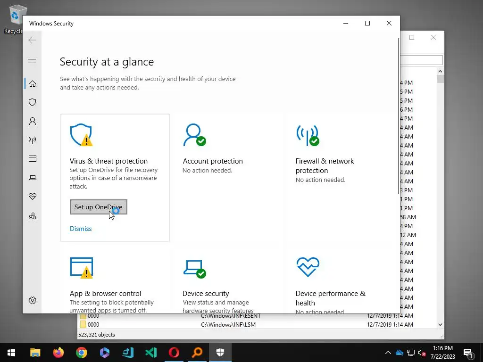Open Device performance & health heading
The height and width of the screenshot is (362, 483).
pyautogui.click(x=331, y=298)
